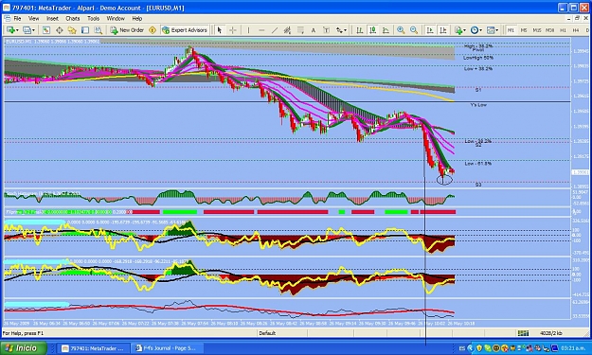
Task: Select the M5 timeframe button
Action: (524, 30)
